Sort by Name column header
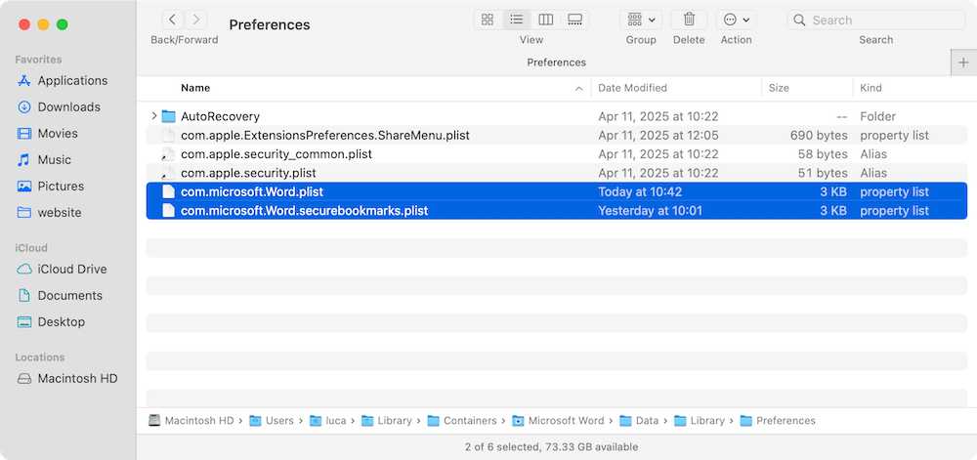This screenshot has height=460, width=977. click(x=195, y=88)
